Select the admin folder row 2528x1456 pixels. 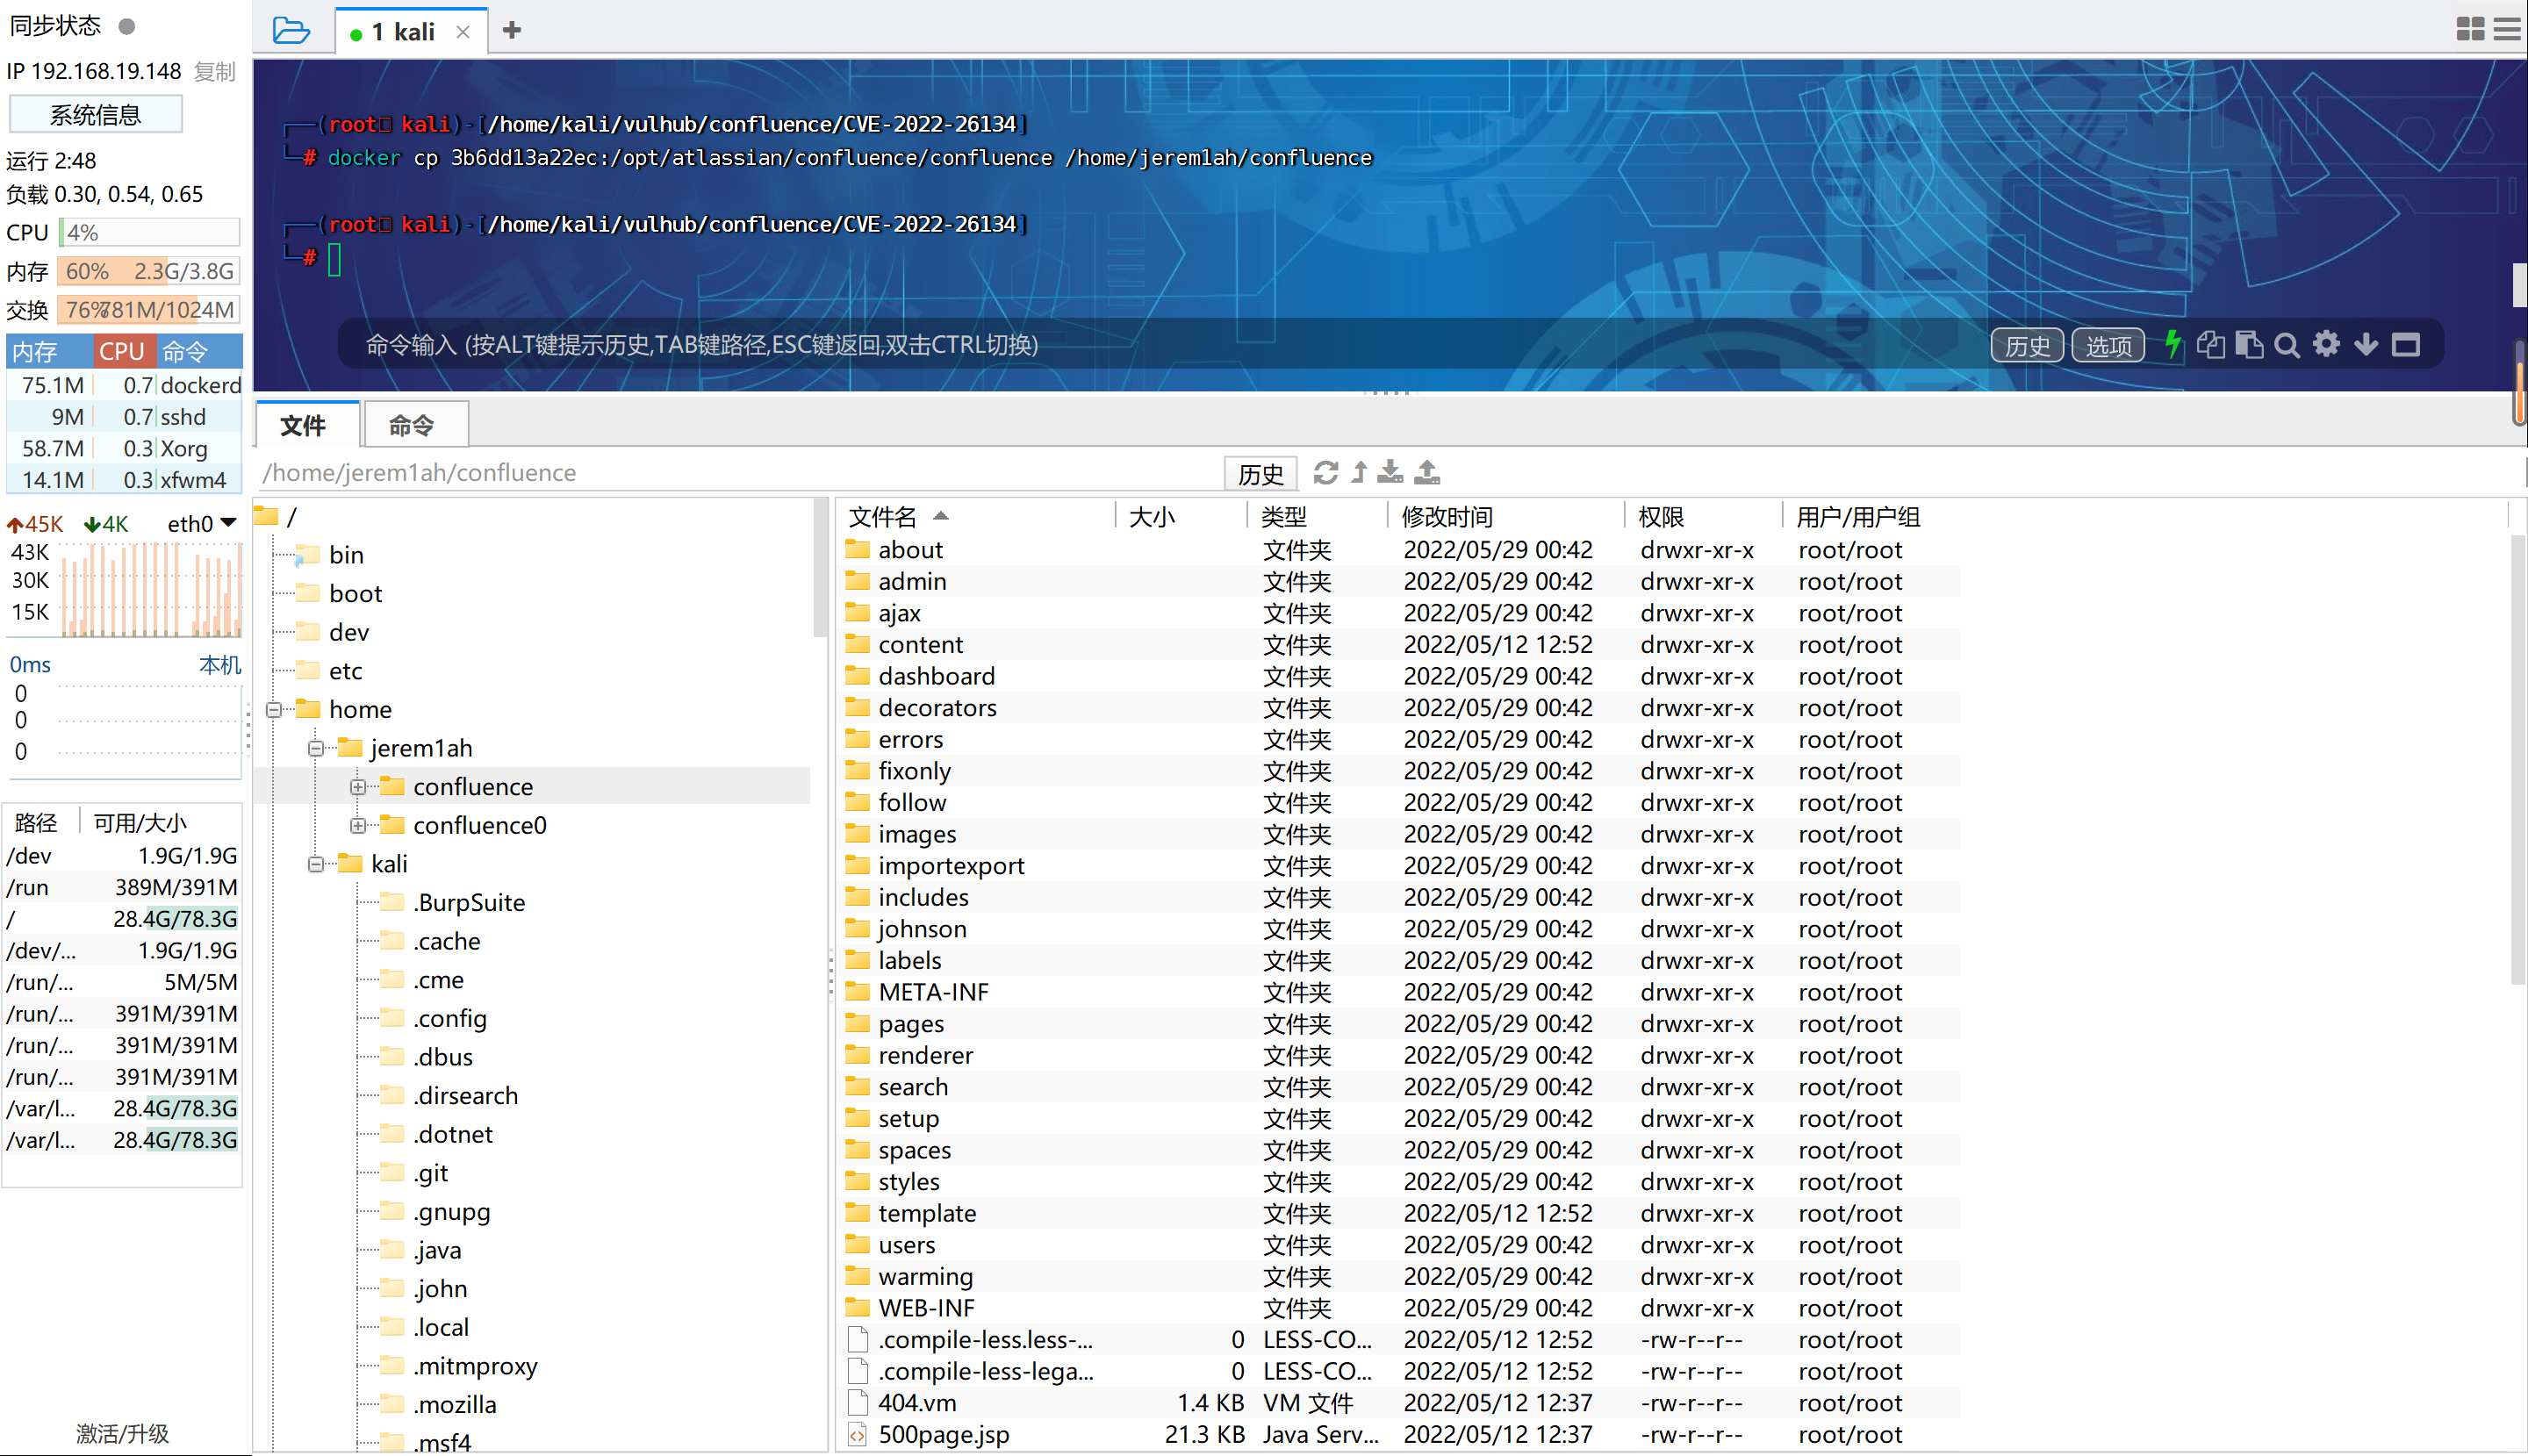click(x=1398, y=581)
